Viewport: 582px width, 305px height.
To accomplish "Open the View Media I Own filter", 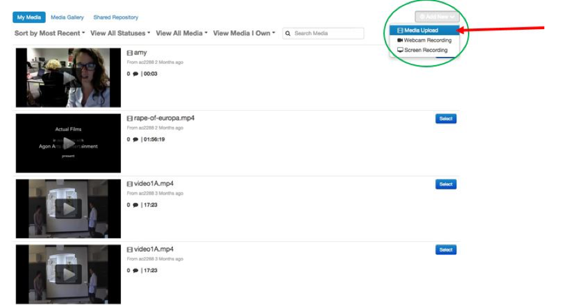I will click(x=244, y=33).
